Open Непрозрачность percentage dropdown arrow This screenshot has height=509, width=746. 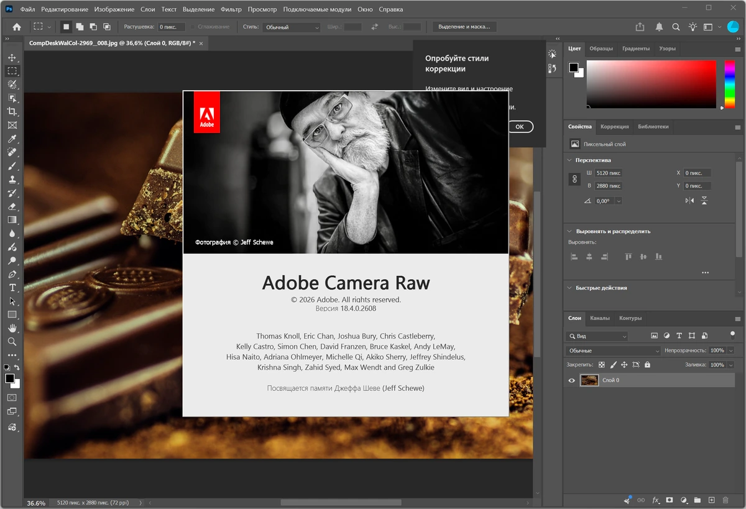730,351
